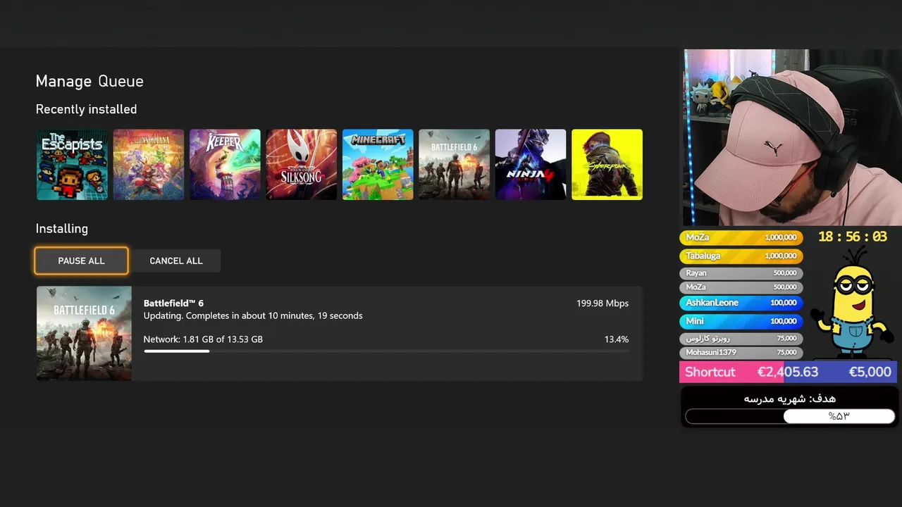
Task: Click the Network: 1.81 GB of 13.53 GB text
Action: [203, 339]
